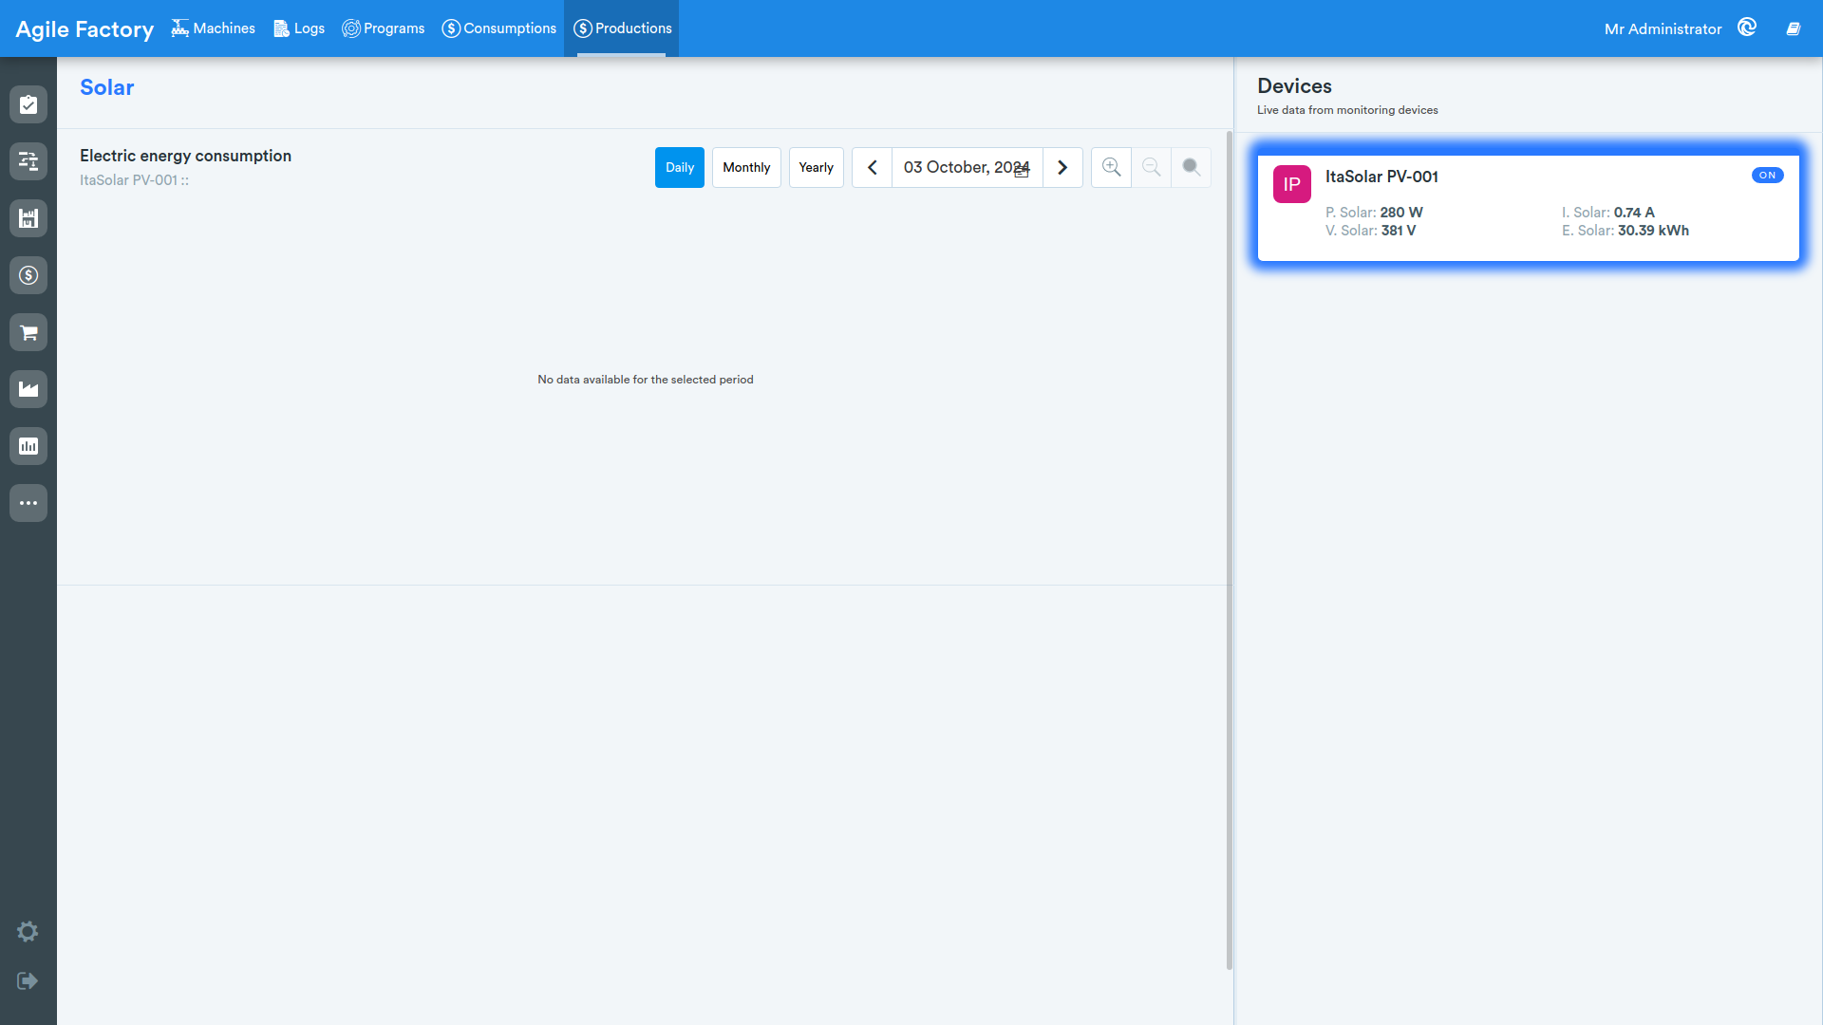Open the Logs menu

coord(299,28)
